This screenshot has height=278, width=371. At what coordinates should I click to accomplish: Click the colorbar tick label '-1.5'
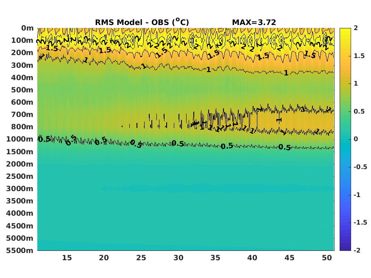(x=360, y=222)
